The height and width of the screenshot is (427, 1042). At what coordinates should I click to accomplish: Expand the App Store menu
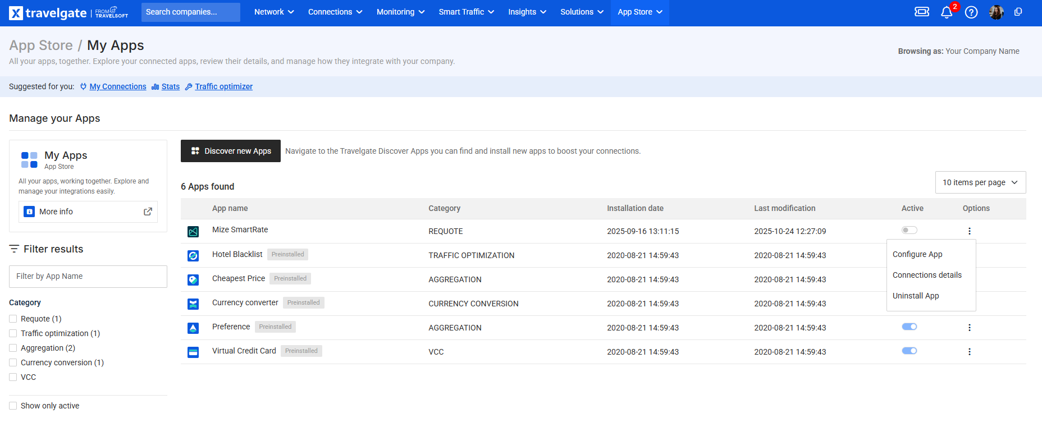640,12
